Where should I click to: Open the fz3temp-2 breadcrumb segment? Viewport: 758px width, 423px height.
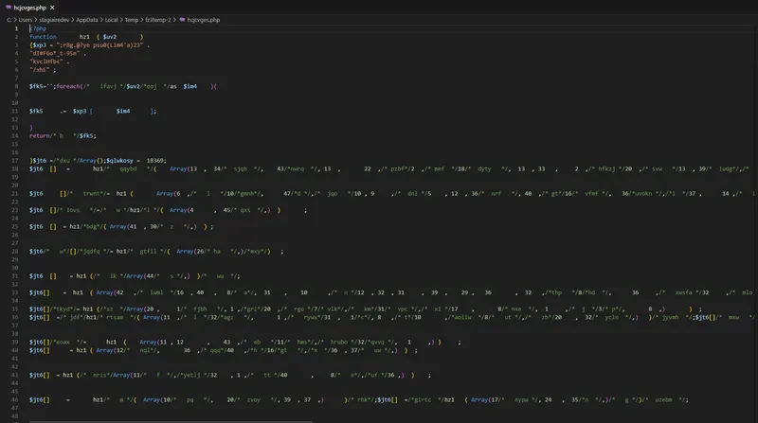[x=158, y=20]
